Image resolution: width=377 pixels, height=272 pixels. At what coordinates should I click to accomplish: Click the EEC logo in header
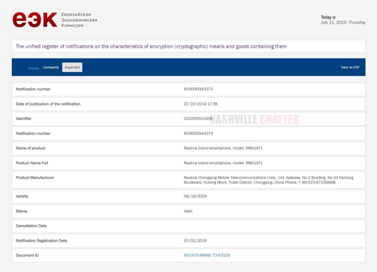[x=35, y=20]
